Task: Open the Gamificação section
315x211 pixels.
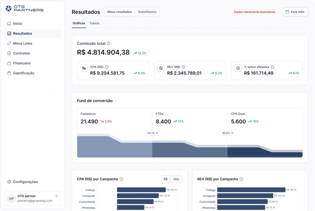Action: [23, 73]
